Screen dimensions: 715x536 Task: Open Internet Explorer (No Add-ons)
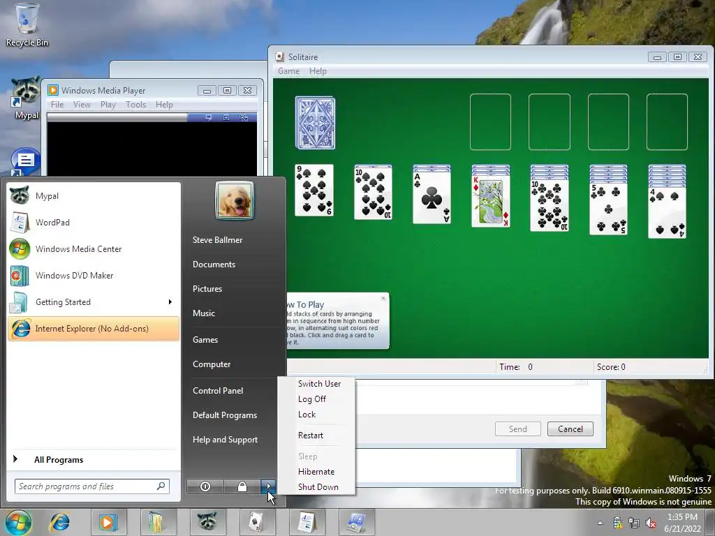click(94, 328)
